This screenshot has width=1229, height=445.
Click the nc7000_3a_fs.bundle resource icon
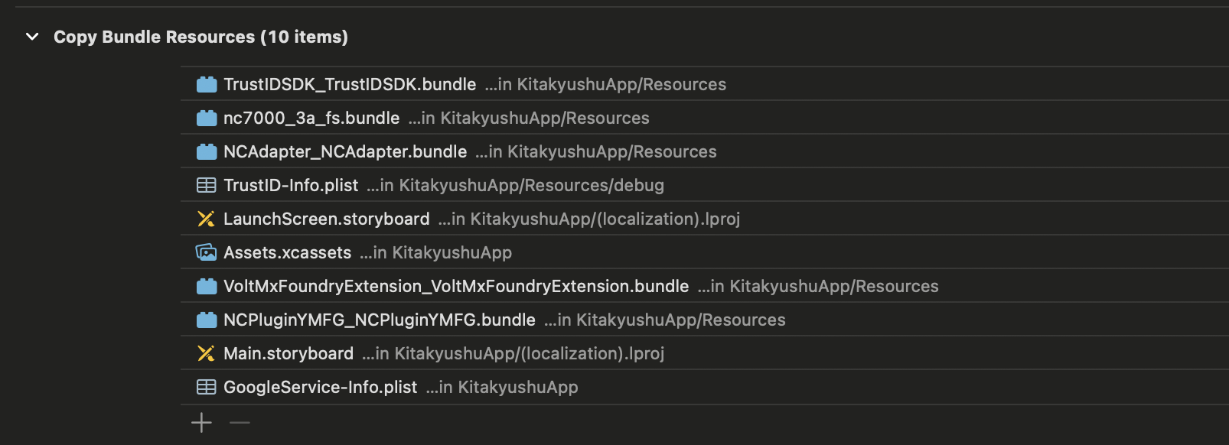(x=206, y=118)
